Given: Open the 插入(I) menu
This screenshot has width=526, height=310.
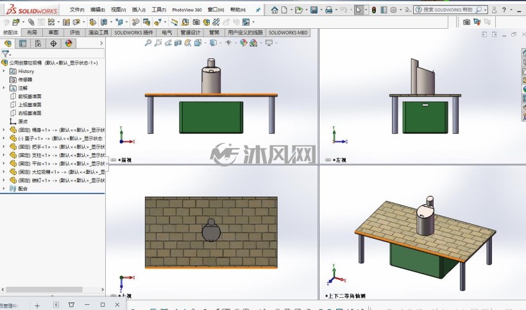Looking at the screenshot, I should point(139,10).
